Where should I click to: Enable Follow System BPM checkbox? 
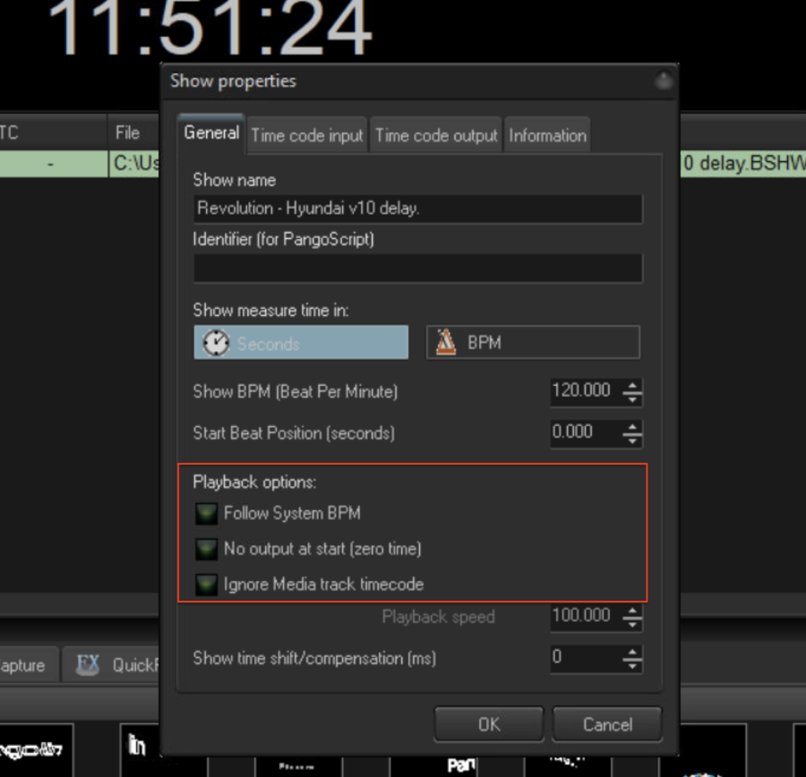tap(208, 514)
